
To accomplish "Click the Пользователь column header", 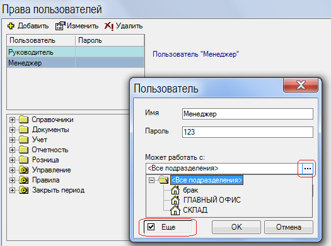I will [41, 40].
